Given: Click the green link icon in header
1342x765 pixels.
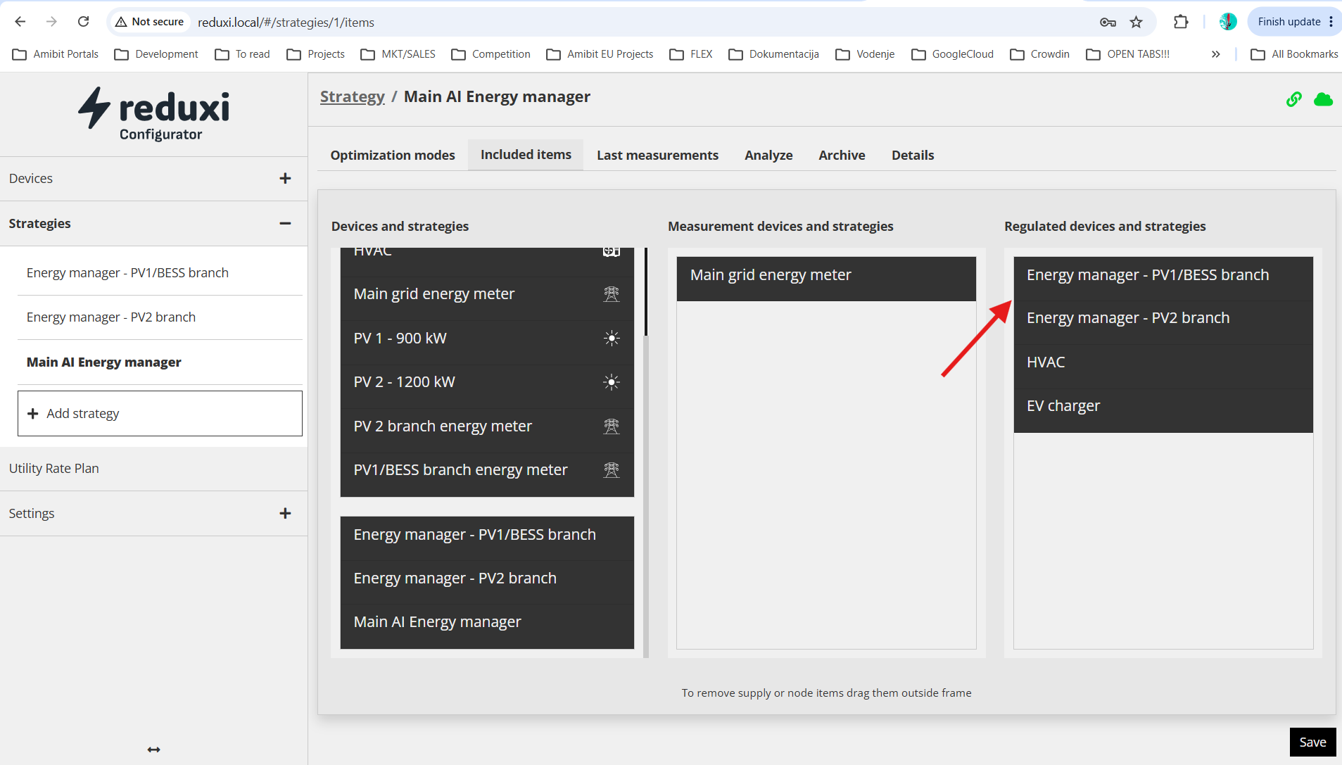Looking at the screenshot, I should coord(1293,99).
